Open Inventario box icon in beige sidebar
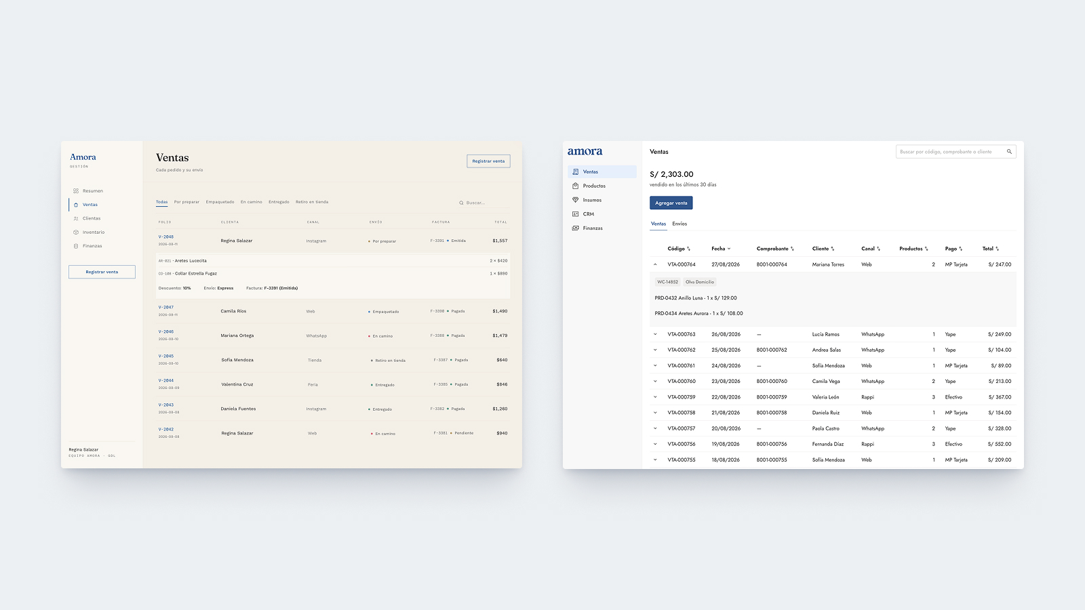 coord(76,232)
